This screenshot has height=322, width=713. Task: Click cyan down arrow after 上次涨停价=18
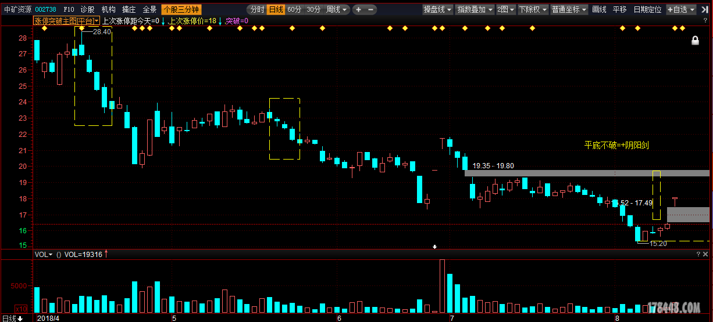tap(220, 21)
